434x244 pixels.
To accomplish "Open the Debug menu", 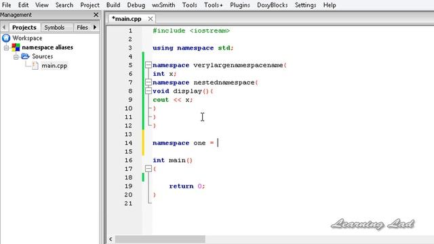I will click(136, 5).
